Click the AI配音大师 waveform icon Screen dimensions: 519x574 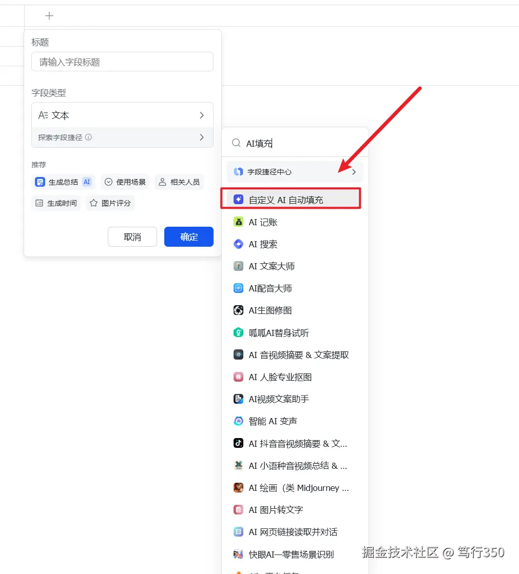tap(238, 288)
